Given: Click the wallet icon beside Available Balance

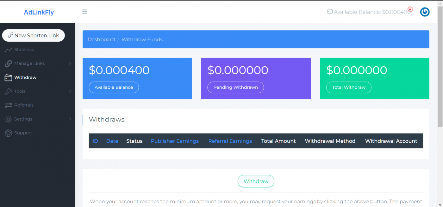Looking at the screenshot, I should click(330, 11).
